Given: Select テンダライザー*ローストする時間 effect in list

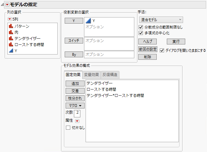Looking at the screenshot, I should [x=115, y=96].
